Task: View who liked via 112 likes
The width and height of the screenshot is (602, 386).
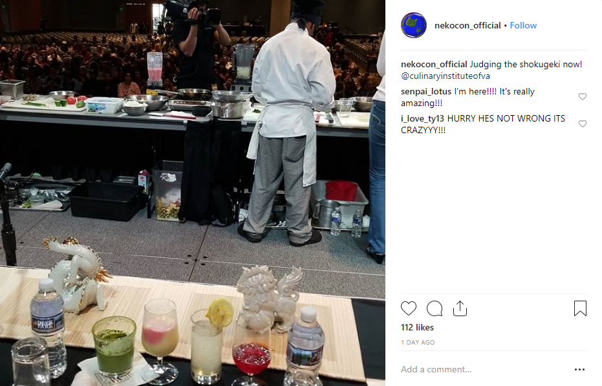Action: tap(417, 327)
